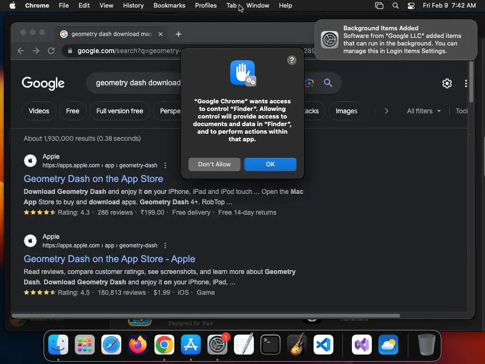485x364 pixels.
Task: Open the Background Items Added notification
Action: pyautogui.click(x=396, y=40)
